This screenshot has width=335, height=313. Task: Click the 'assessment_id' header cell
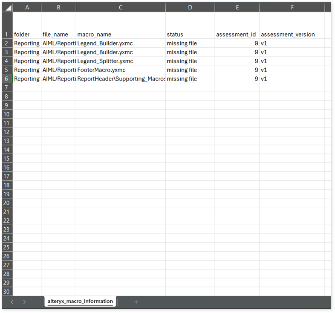[x=237, y=25]
